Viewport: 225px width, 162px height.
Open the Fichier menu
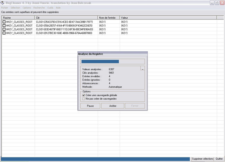[x=4, y=8]
